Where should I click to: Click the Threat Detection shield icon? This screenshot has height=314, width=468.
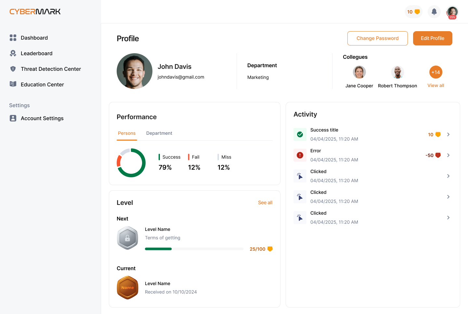click(x=13, y=69)
